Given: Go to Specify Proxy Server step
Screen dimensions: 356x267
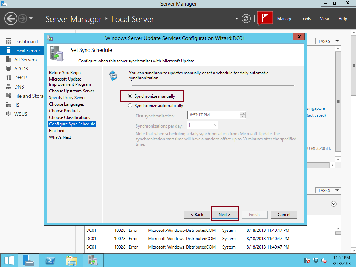Looking at the screenshot, I should [67, 97].
